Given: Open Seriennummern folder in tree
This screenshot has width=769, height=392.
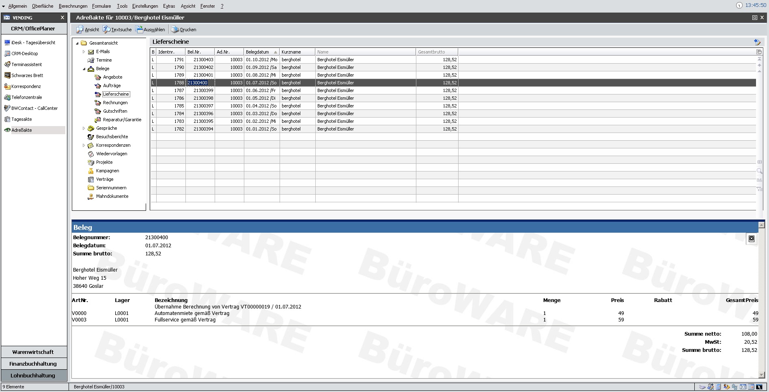Looking at the screenshot, I should click(x=111, y=188).
